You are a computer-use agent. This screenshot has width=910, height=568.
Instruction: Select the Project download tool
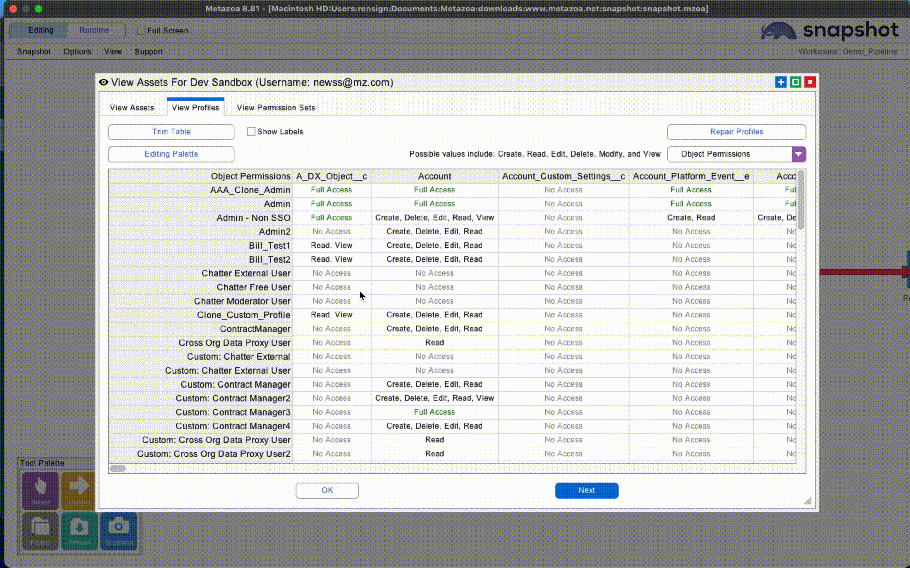coord(79,531)
